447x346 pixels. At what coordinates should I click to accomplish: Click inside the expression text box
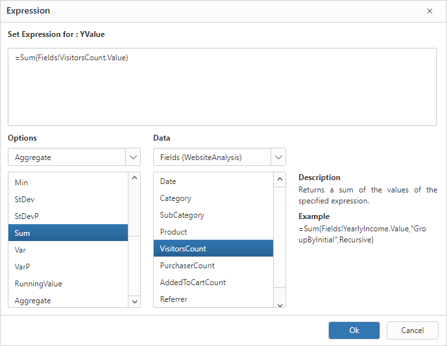222,87
